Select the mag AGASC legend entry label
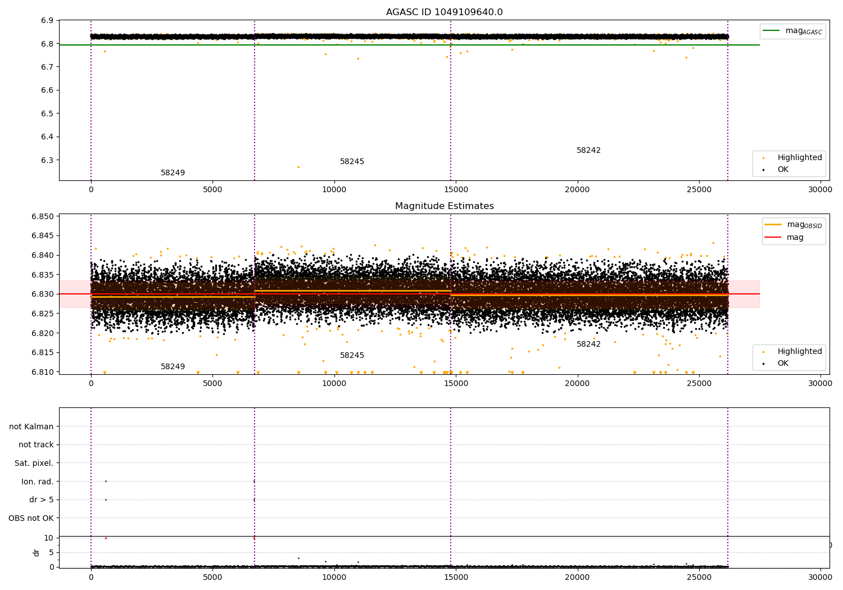The width and height of the screenshot is (843, 590). pyautogui.click(x=804, y=31)
